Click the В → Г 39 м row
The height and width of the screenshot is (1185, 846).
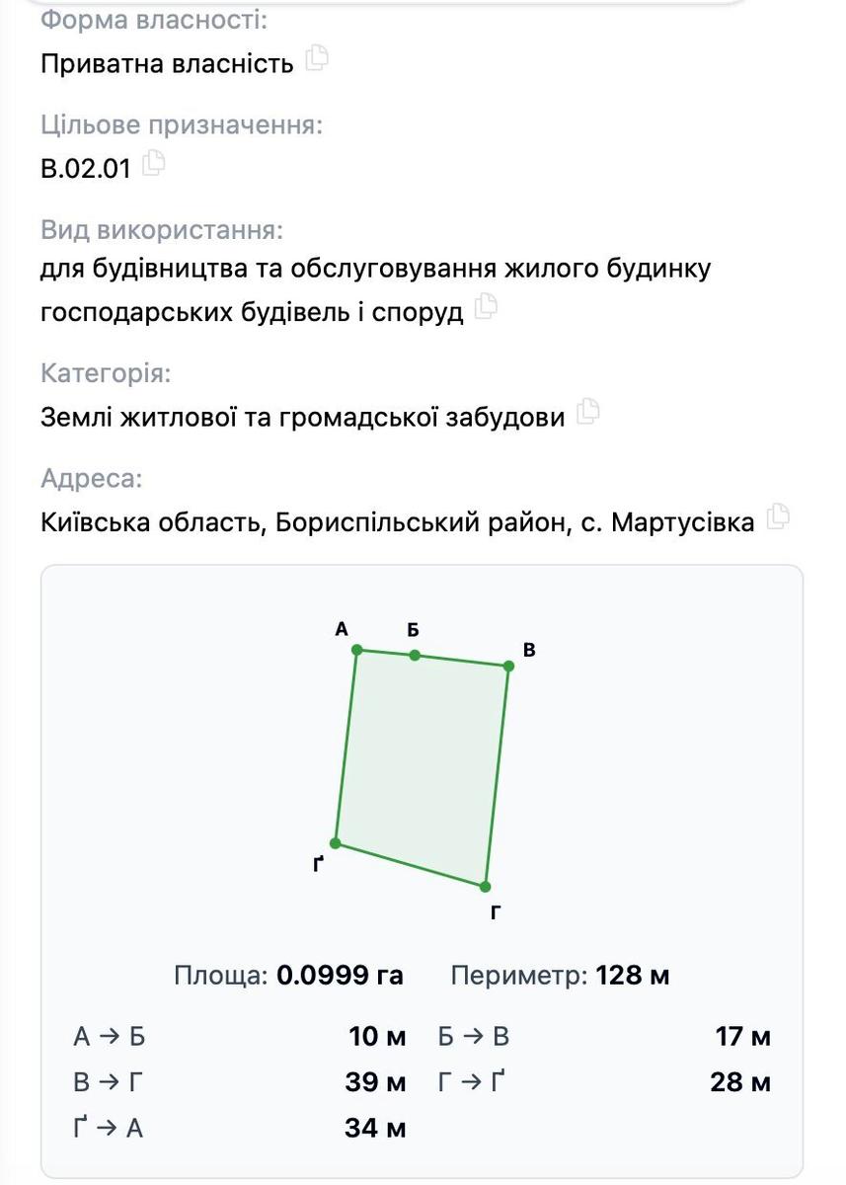240,1082
